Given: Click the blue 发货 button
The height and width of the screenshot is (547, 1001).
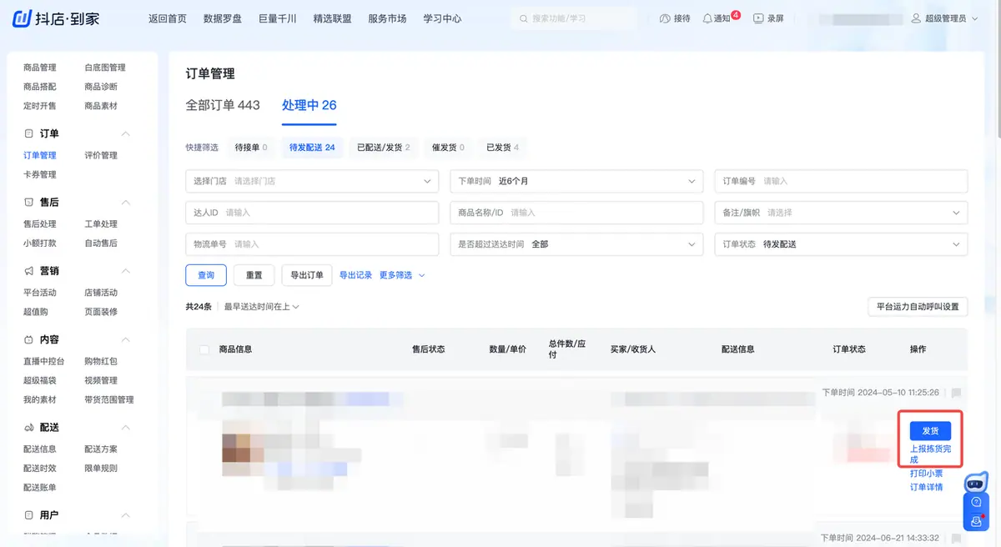Looking at the screenshot, I should [930, 430].
